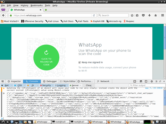Click the Filter output field
166x124 pixels.
(x=148, y=85)
